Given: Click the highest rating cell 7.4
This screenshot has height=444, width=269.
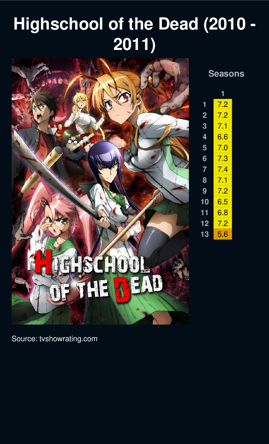Looking at the screenshot, I should [x=223, y=169].
